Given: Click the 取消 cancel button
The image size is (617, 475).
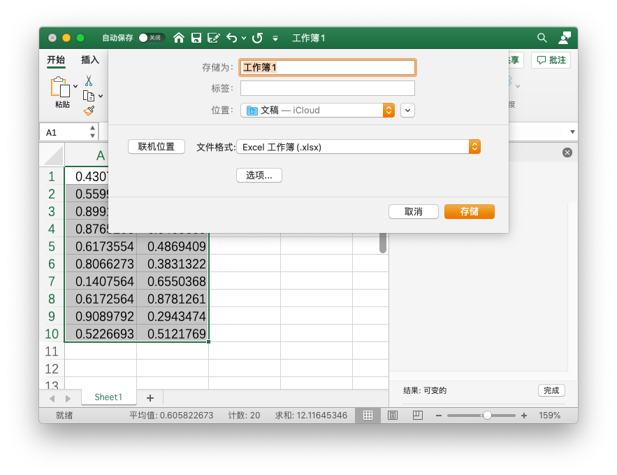Looking at the screenshot, I should point(413,211).
